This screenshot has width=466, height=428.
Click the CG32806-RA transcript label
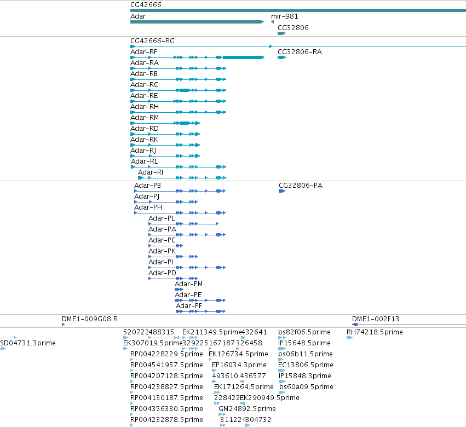tap(300, 52)
